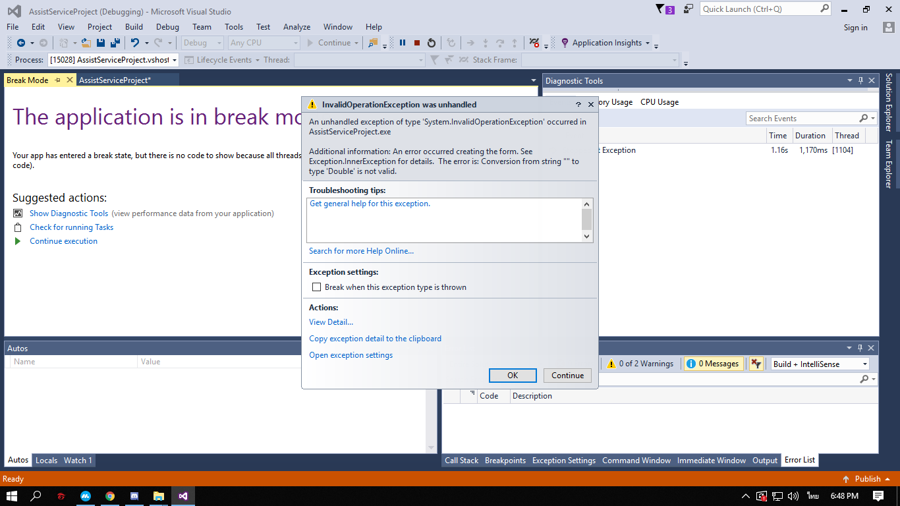This screenshot has height=506, width=900.
Task: Pin the Break Mode tab
Action: click(58, 80)
